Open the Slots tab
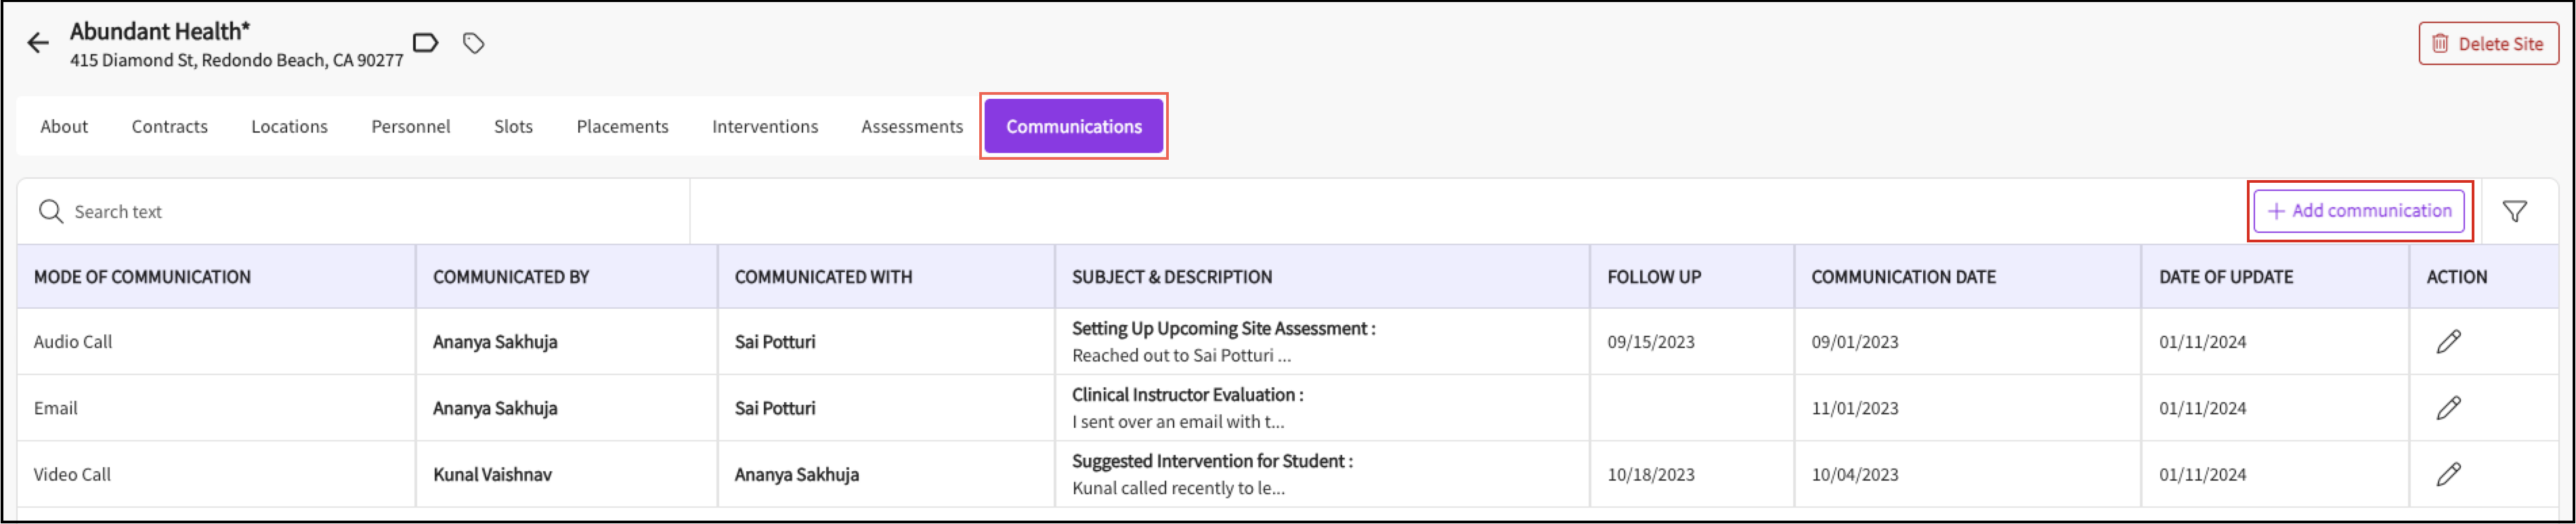This screenshot has height=524, width=2576. (x=513, y=127)
